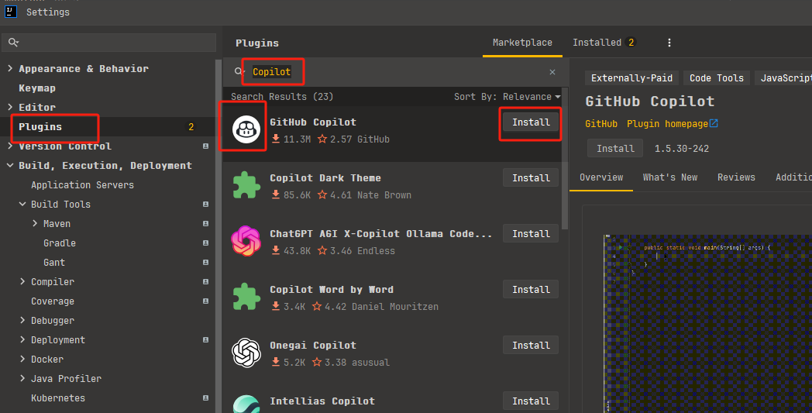812x413 pixels.
Task: Select Gradle under Build Tools
Action: (x=60, y=243)
